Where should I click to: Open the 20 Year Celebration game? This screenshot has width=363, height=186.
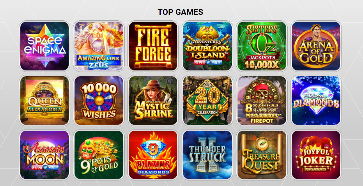[207, 100]
